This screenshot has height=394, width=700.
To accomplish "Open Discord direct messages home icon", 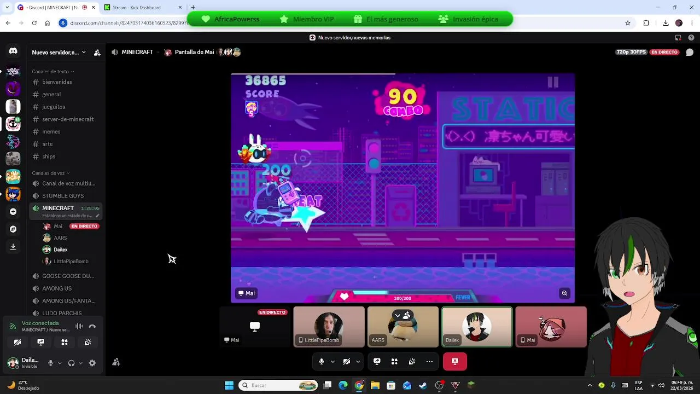I will coord(13,51).
